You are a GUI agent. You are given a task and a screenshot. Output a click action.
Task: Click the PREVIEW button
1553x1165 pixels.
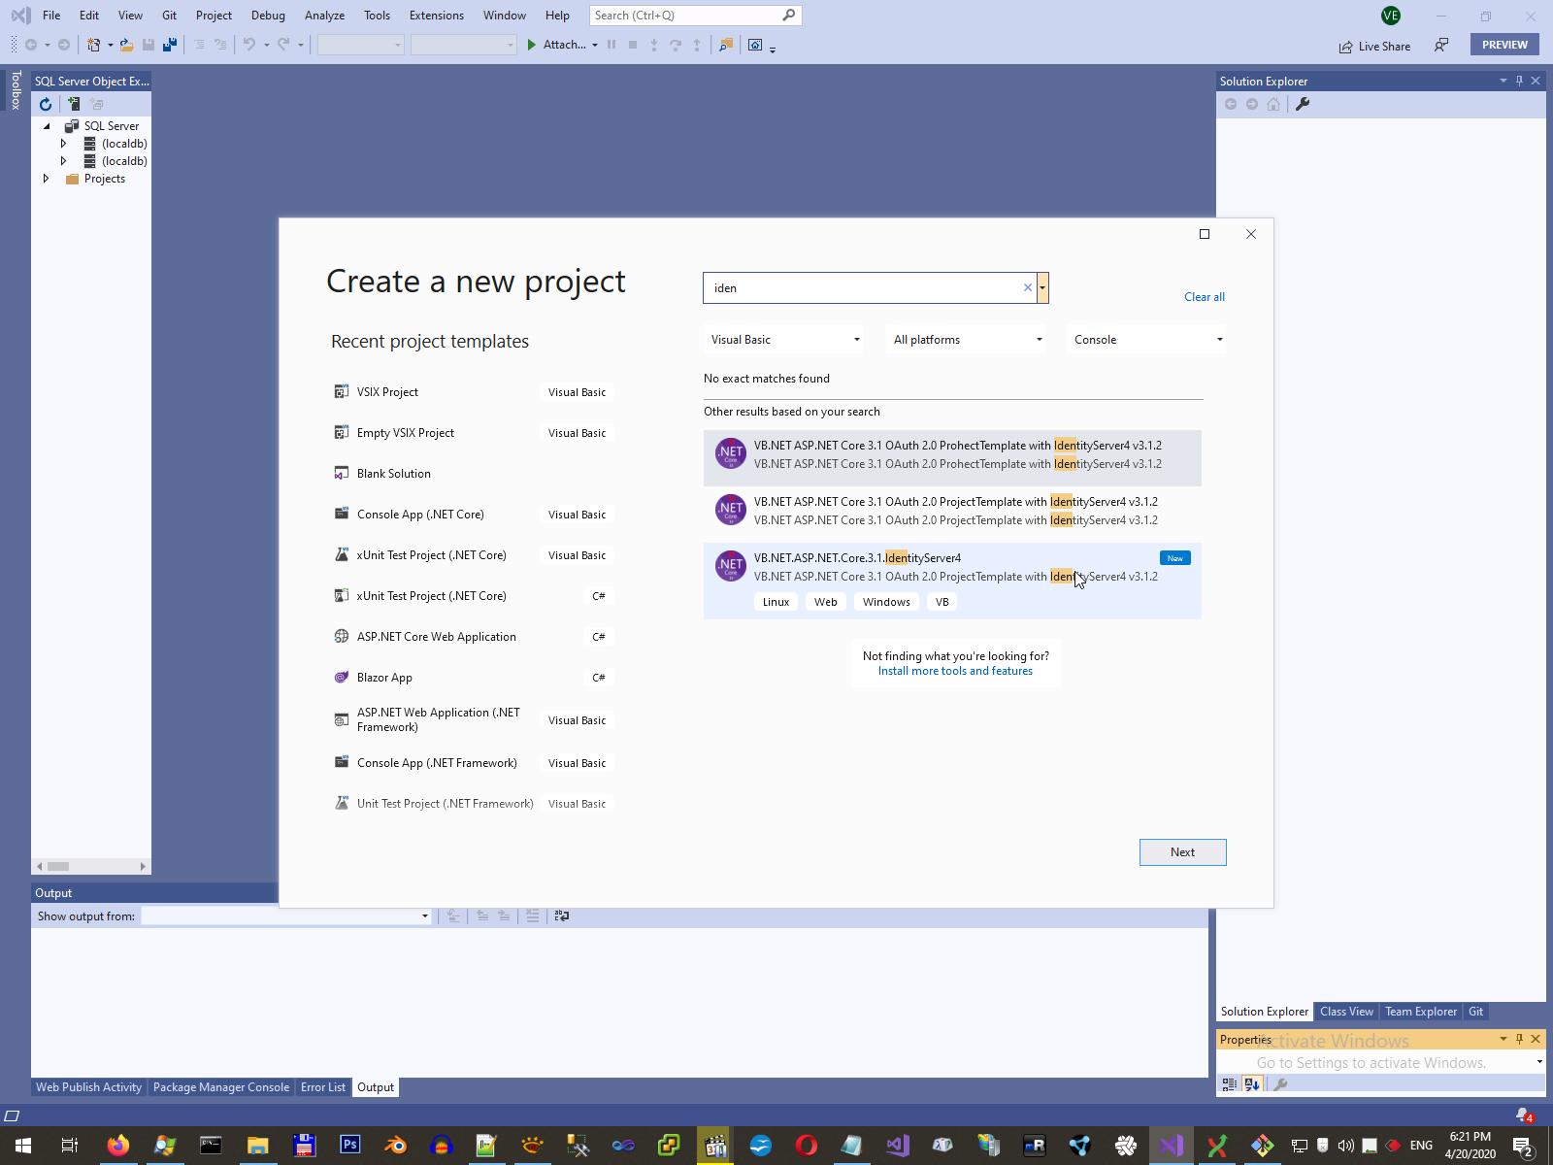[1504, 45]
